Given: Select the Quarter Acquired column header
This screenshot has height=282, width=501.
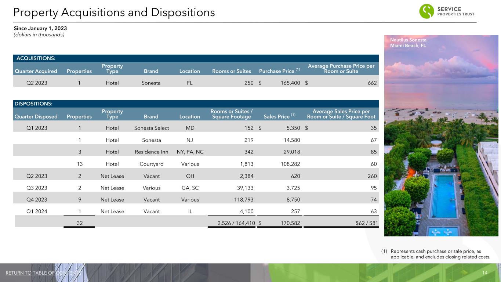Looking at the screenshot, I should 36,71.
